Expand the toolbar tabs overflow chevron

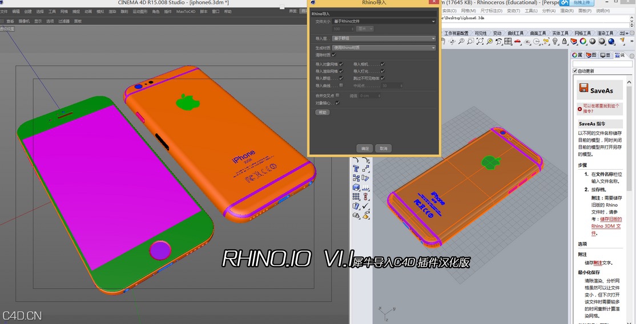627,33
